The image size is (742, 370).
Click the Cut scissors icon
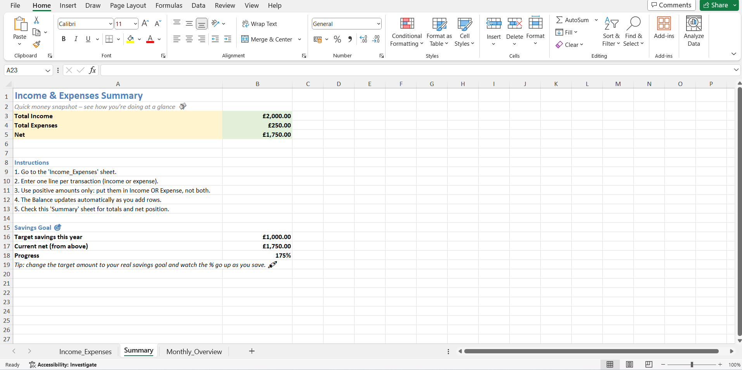point(36,20)
